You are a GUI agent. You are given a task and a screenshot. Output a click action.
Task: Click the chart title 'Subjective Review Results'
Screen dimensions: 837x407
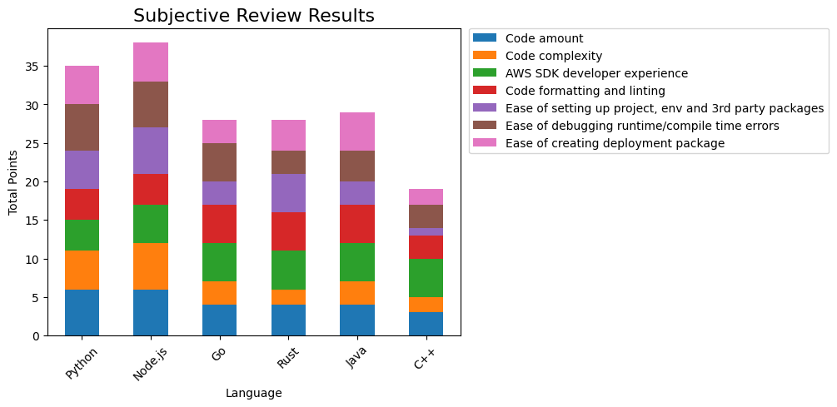254,16
